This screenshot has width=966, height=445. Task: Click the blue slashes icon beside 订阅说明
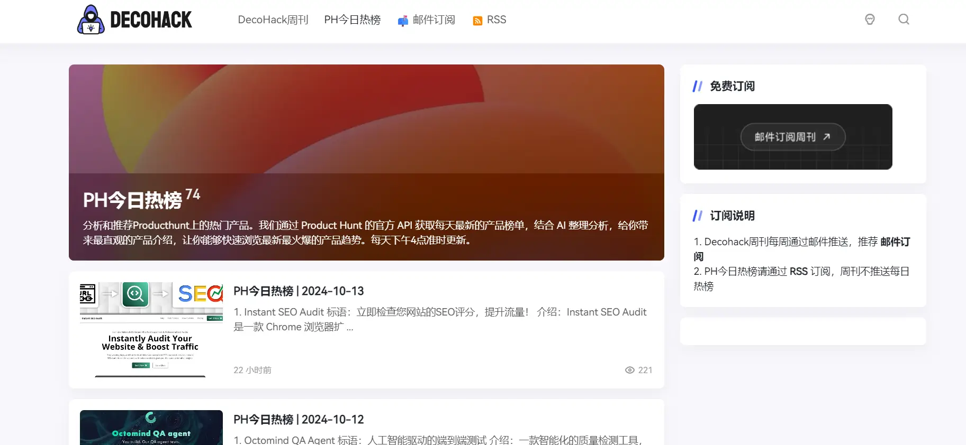click(698, 216)
